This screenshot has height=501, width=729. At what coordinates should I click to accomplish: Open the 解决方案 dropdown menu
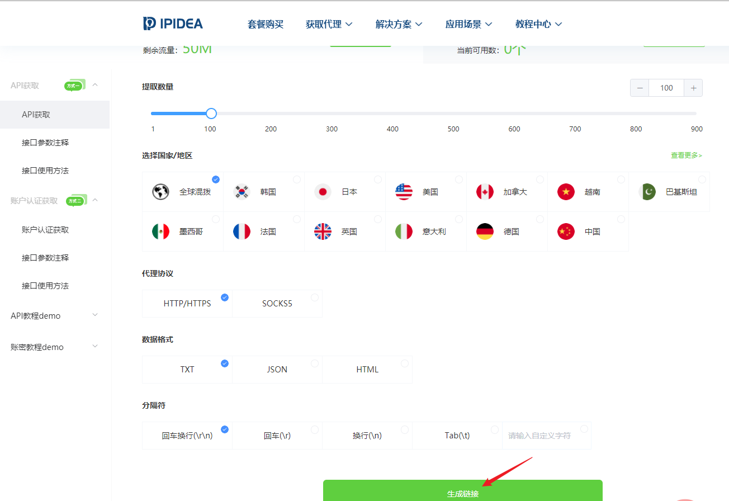(399, 24)
